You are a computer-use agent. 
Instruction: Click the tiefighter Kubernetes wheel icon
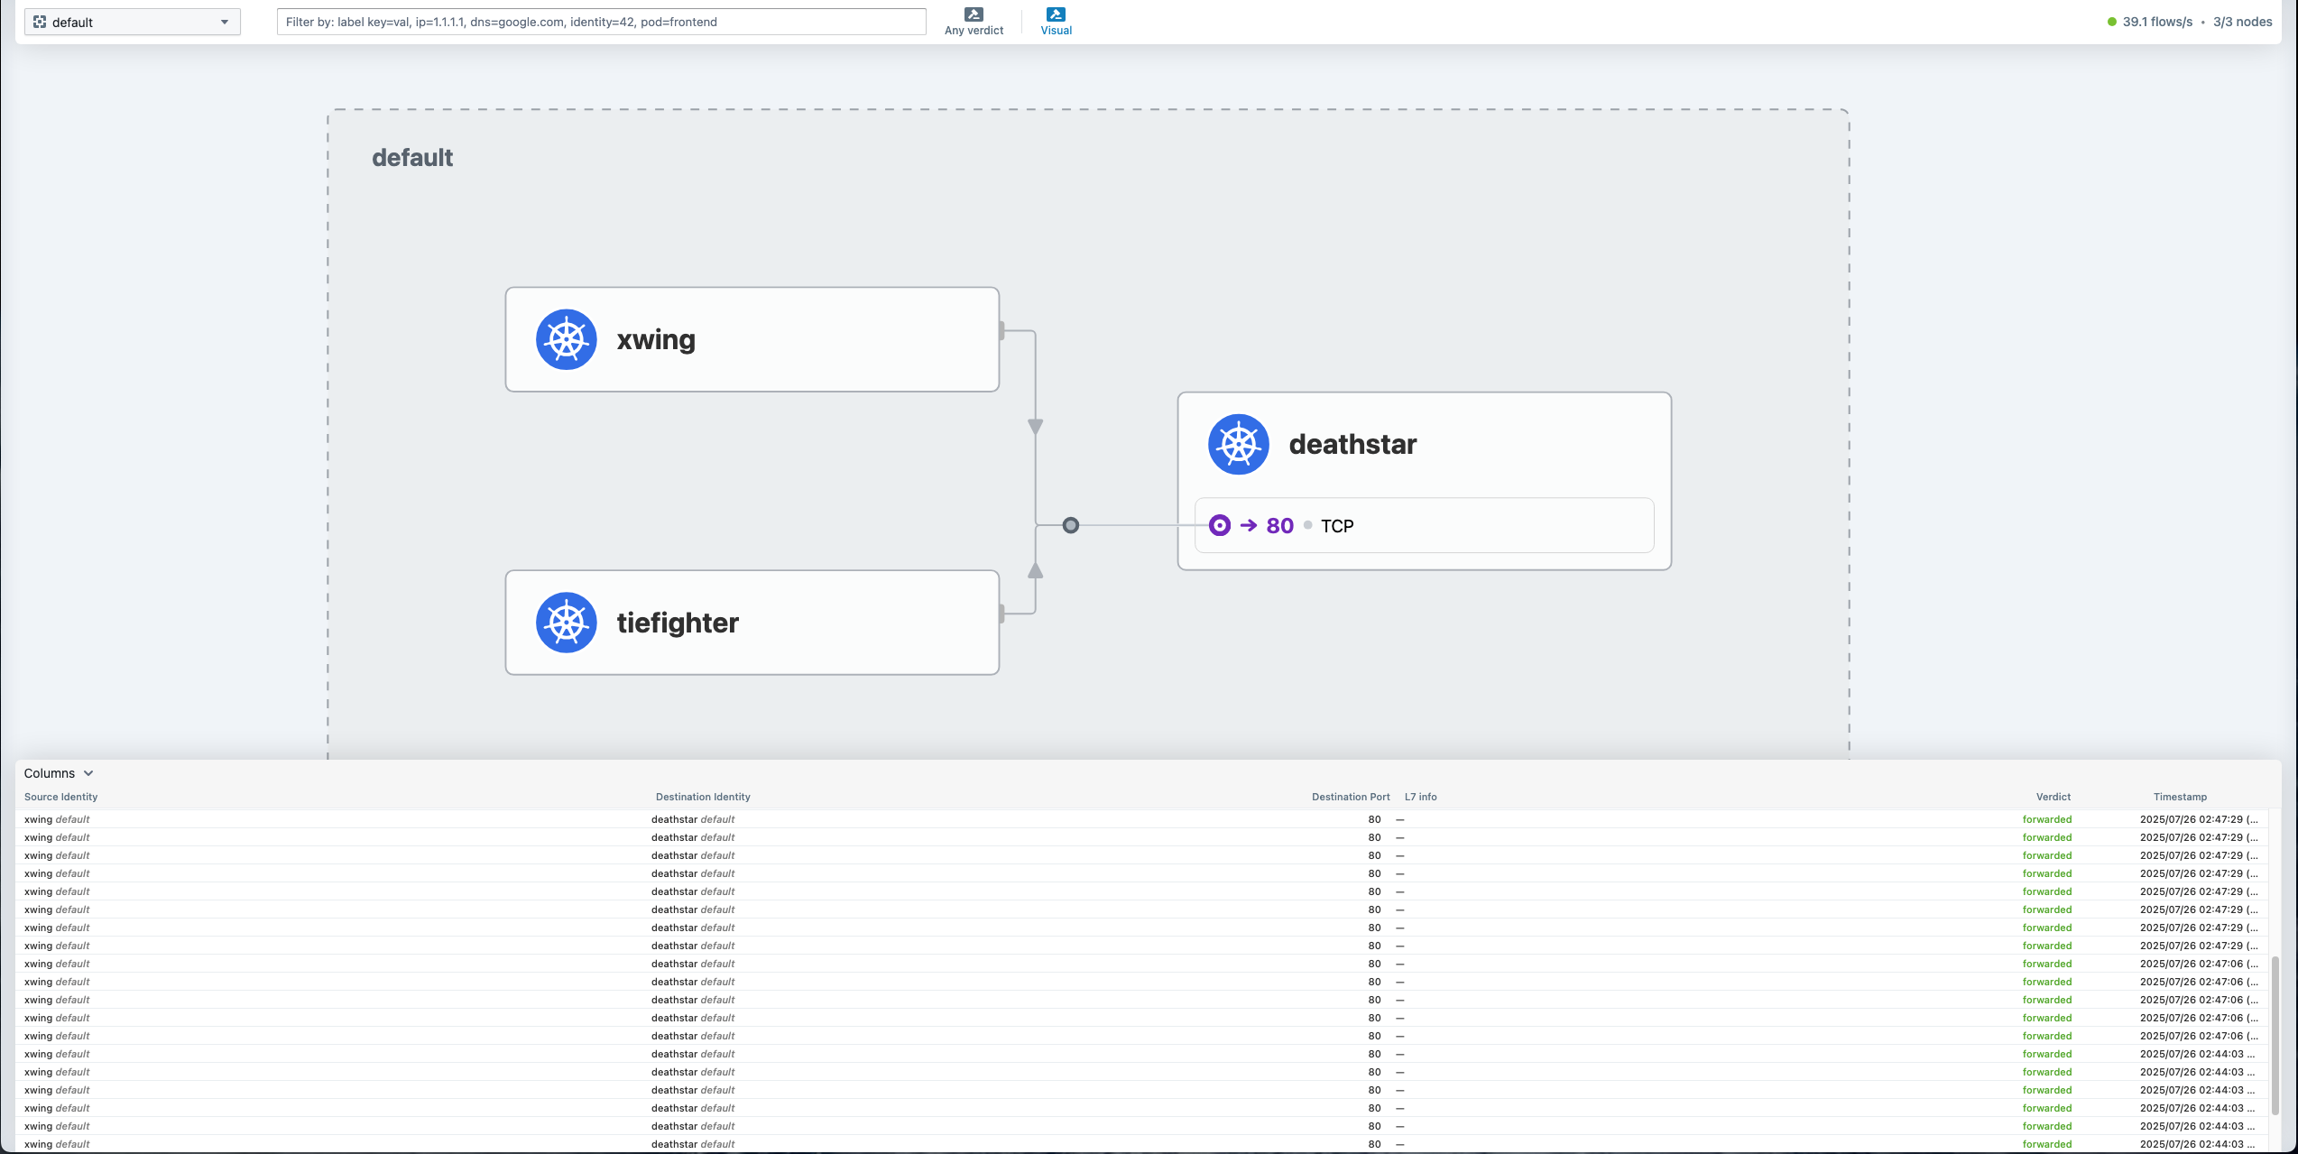tap(566, 623)
